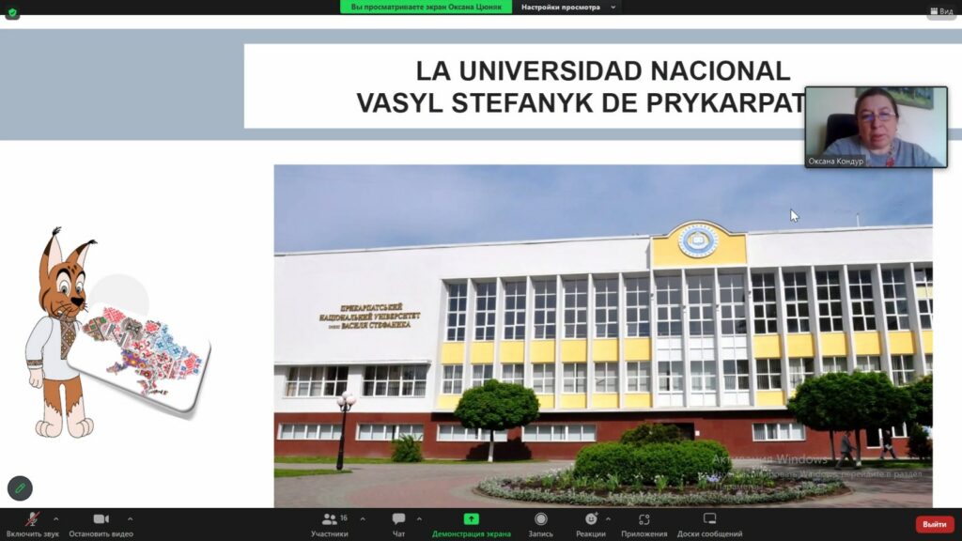Leave the meeting with Выйти button
This screenshot has width=962, height=541.
click(x=934, y=524)
